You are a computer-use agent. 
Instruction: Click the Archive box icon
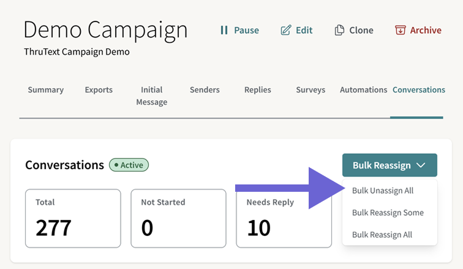pos(400,30)
